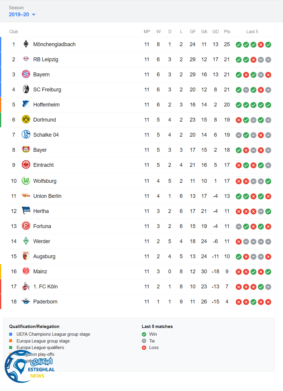Open the 2019–20 season dropdown

[x=22, y=14]
